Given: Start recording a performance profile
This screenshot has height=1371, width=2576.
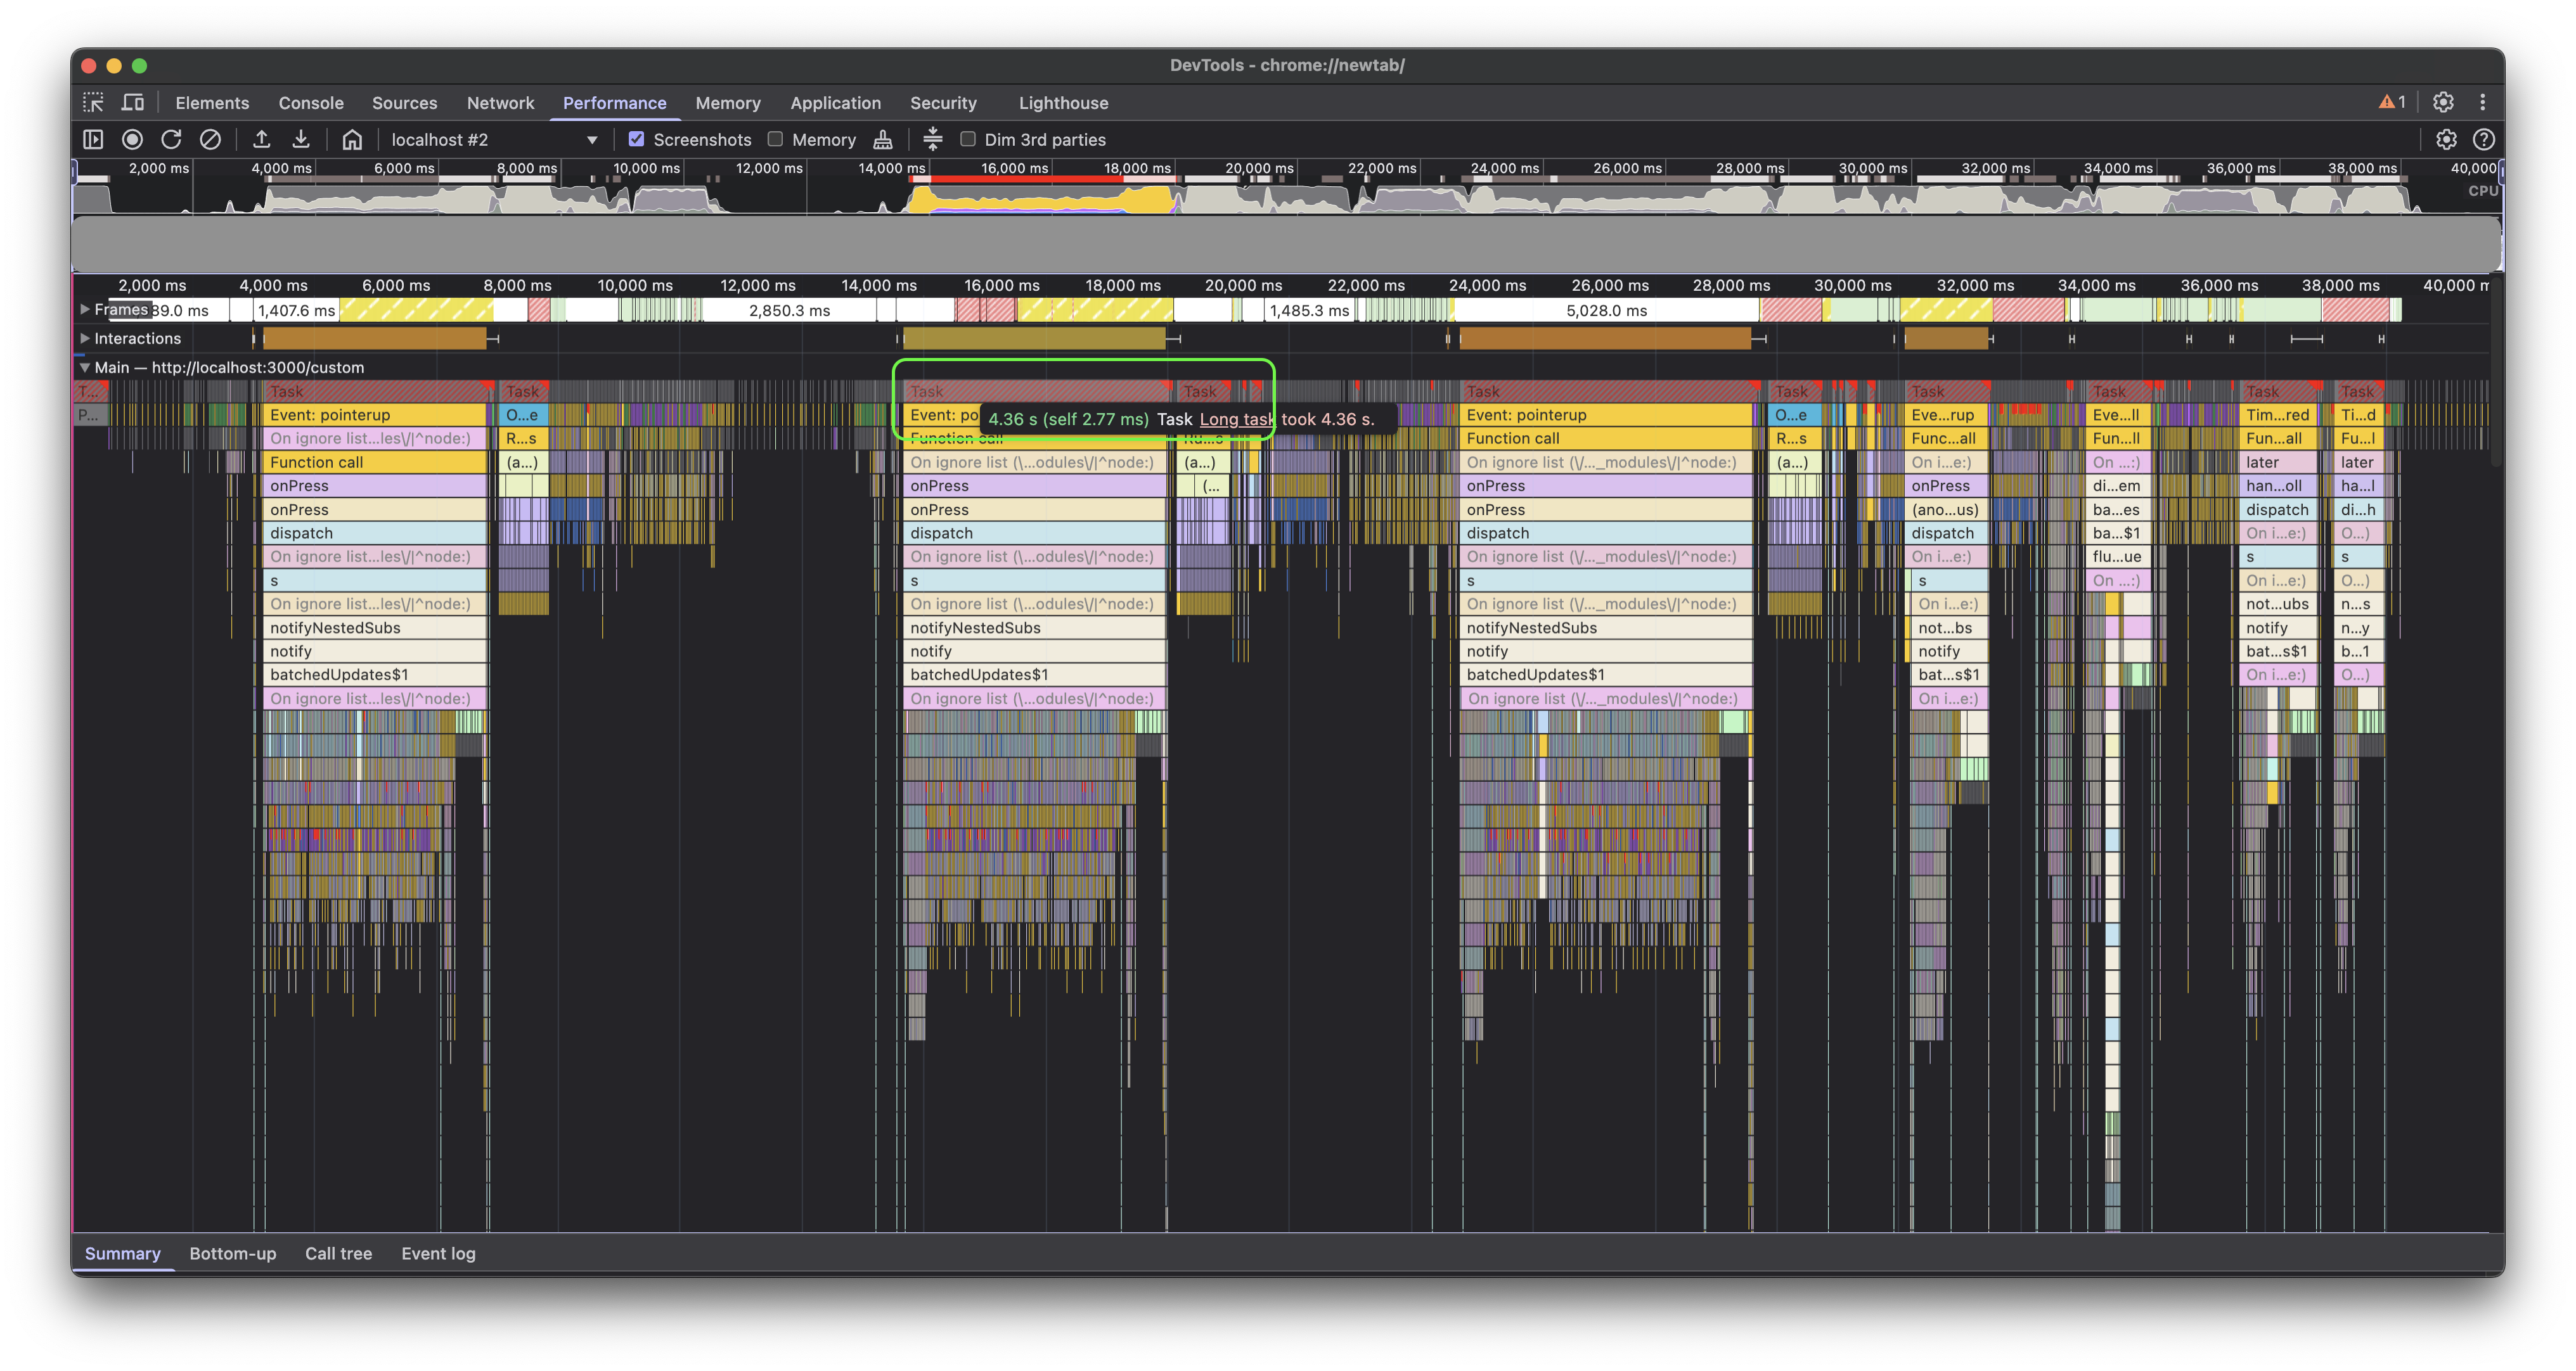Looking at the screenshot, I should [132, 140].
